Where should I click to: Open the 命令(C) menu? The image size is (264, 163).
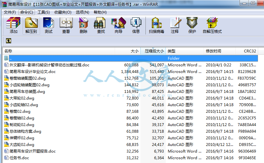click(x=27, y=12)
